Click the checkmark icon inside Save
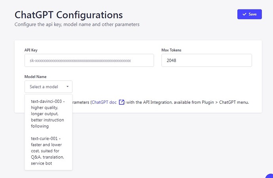The image size is (273, 178). tap(245, 14)
